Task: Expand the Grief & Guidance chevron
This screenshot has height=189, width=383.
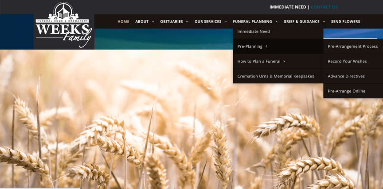Action: pos(324,21)
